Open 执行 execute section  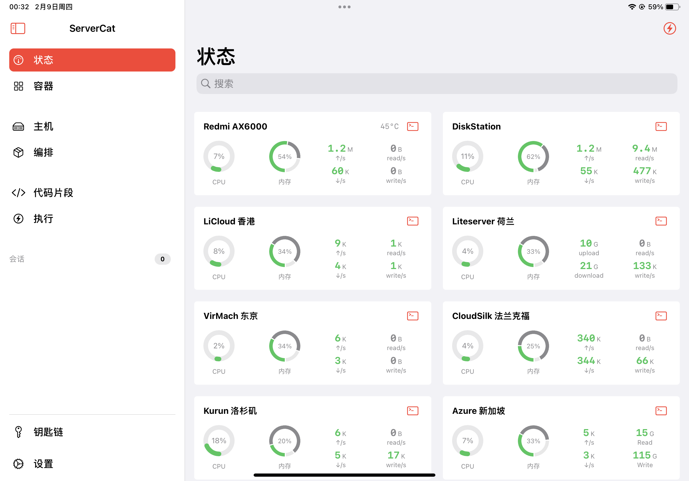[44, 219]
